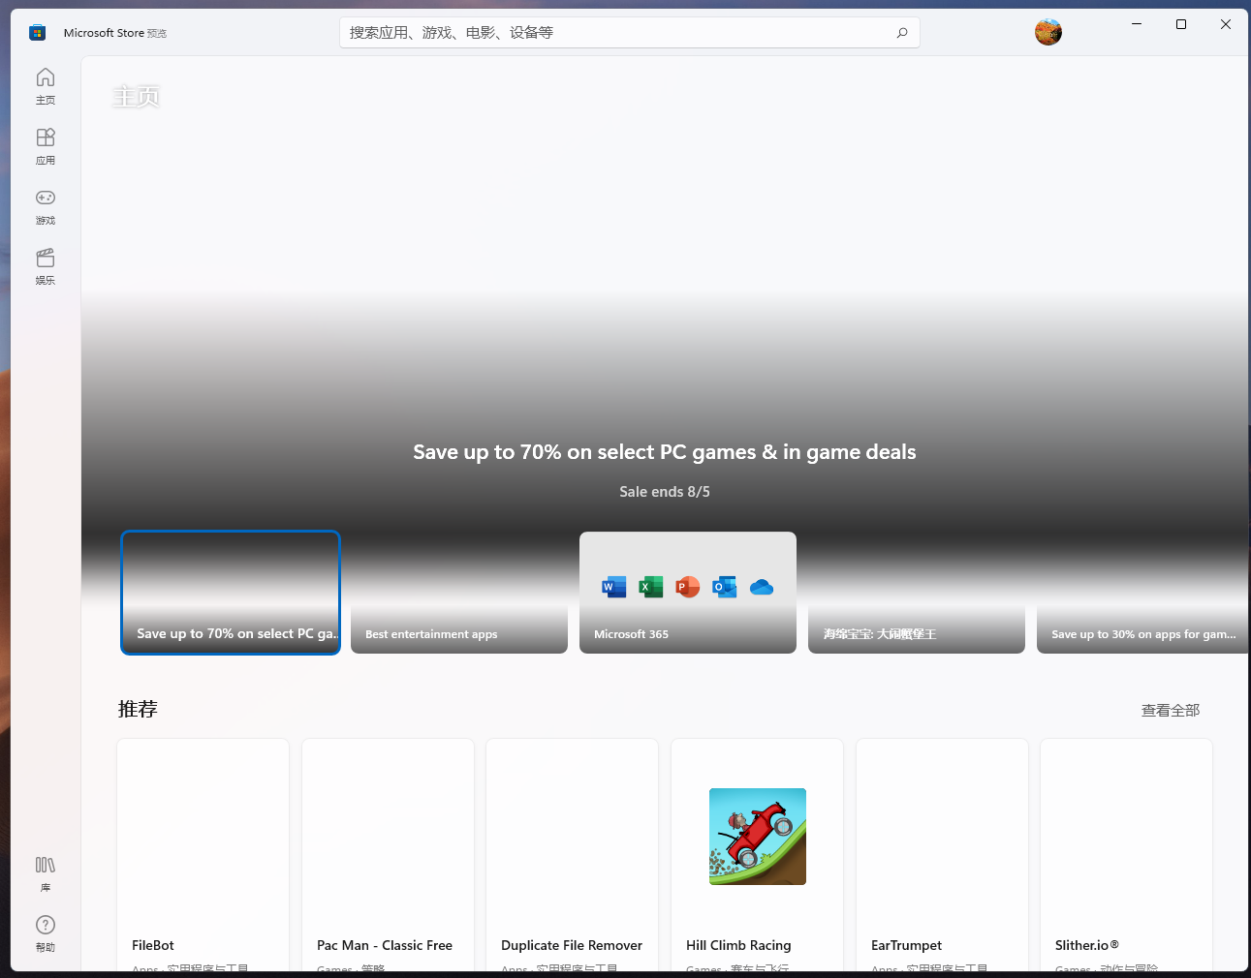Screen dimensions: 1251x978
Task: Click the 推荐 section heading
Action: click(x=138, y=709)
